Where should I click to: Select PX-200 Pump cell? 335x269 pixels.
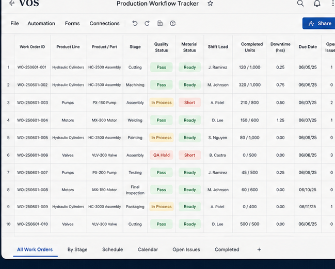[x=104, y=172]
